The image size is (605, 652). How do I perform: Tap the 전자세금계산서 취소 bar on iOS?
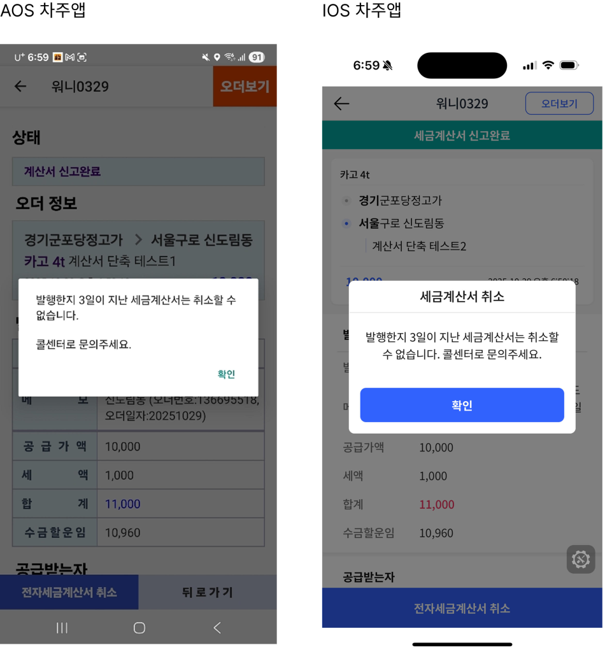462,607
